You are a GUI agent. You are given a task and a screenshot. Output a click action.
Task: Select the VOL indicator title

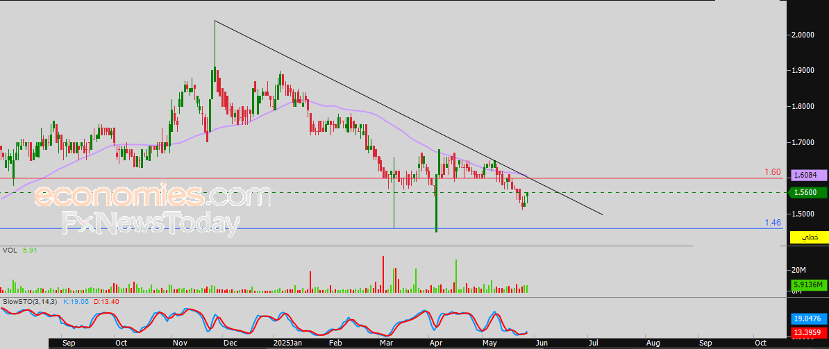point(8,250)
